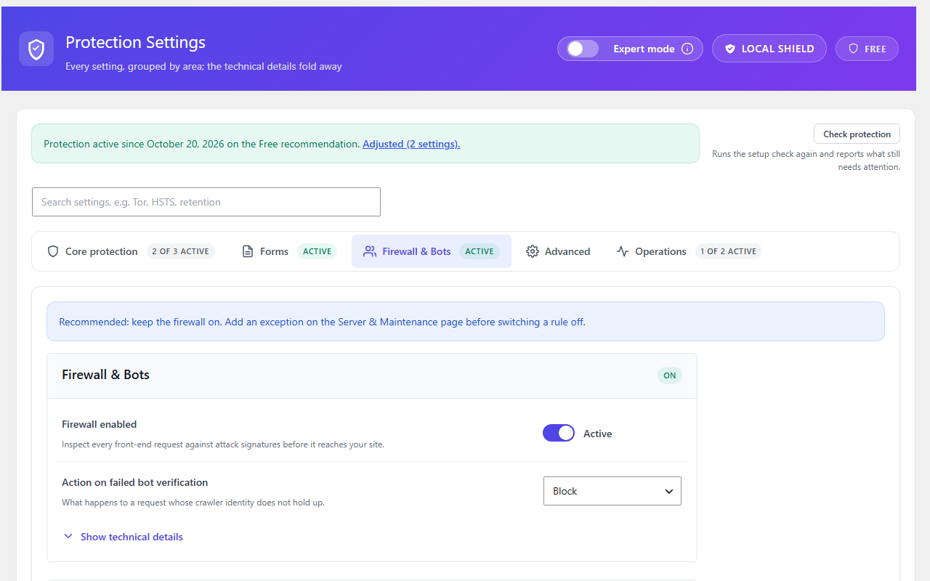Screen dimensions: 930x581
Task: Click the 'Firewall enabled' setting label
Action: [100, 424]
